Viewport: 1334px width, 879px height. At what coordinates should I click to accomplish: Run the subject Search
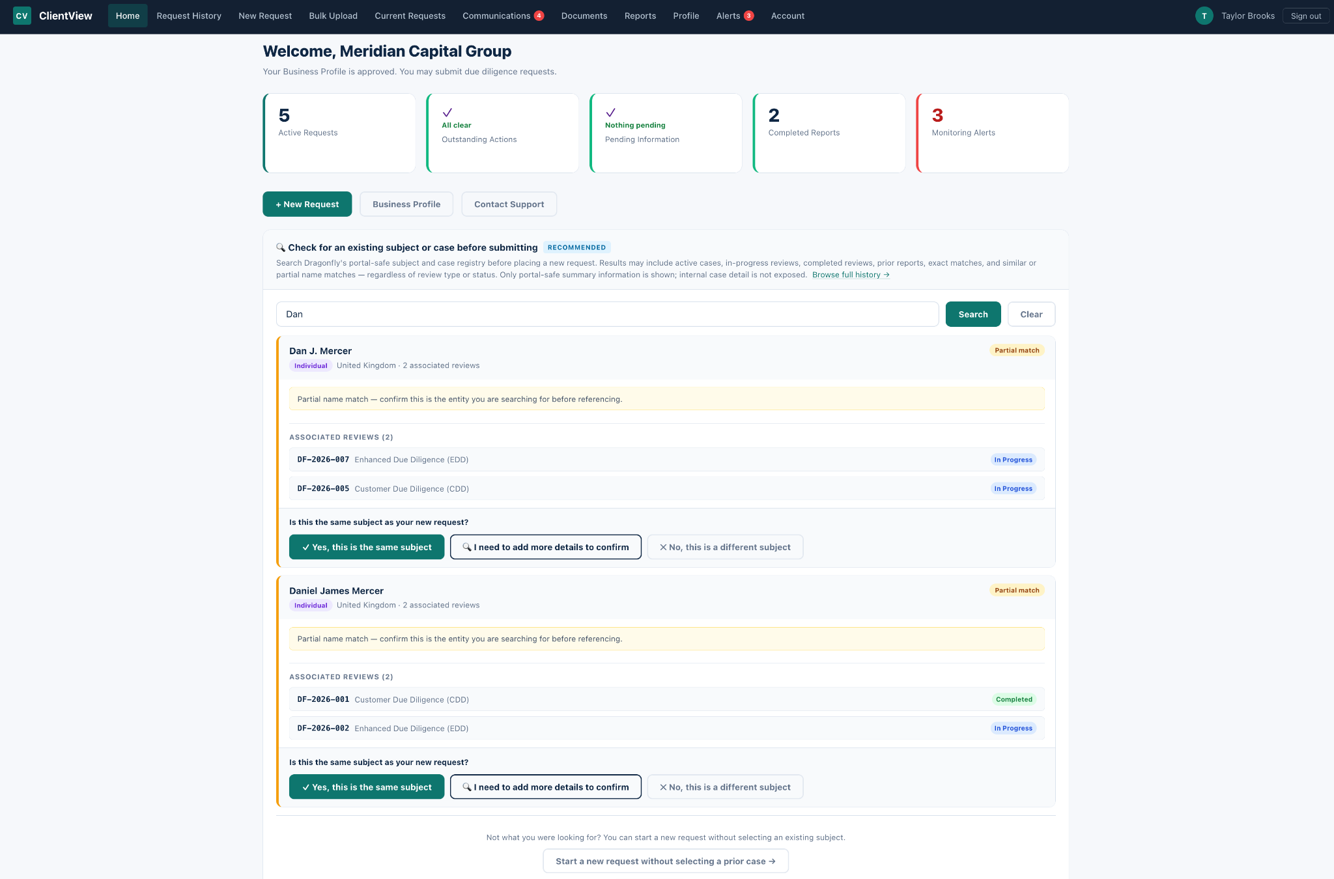973,314
